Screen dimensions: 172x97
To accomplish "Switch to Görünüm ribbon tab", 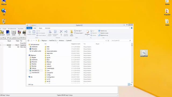I will (x=48, y=28).
